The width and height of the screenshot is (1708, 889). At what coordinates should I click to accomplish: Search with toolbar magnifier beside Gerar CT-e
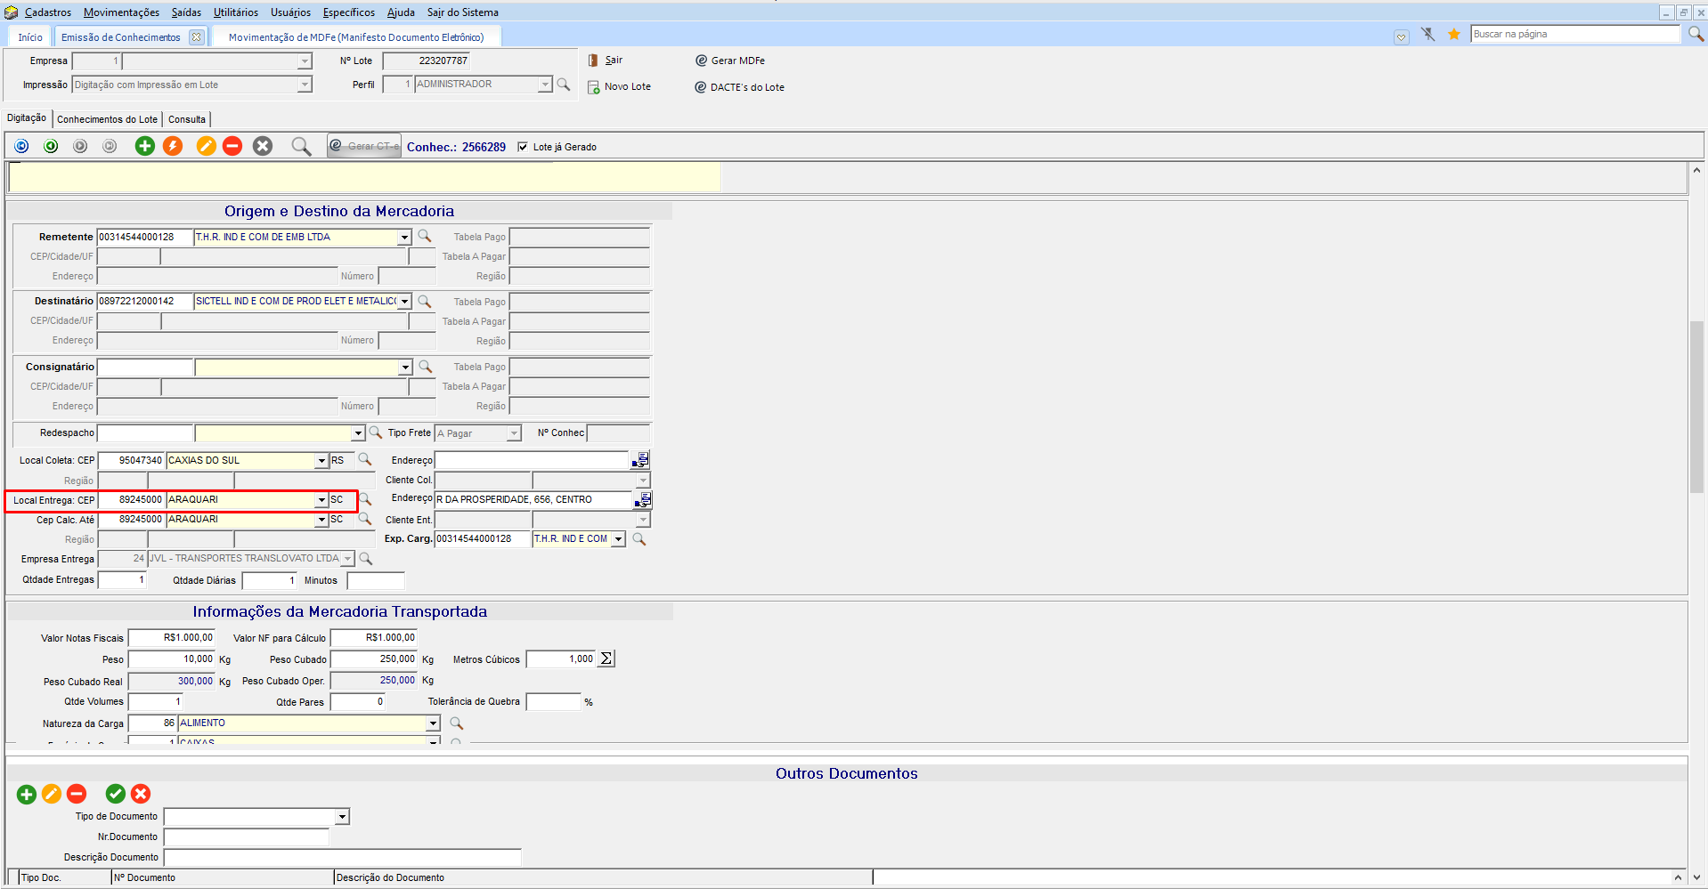[x=301, y=146]
